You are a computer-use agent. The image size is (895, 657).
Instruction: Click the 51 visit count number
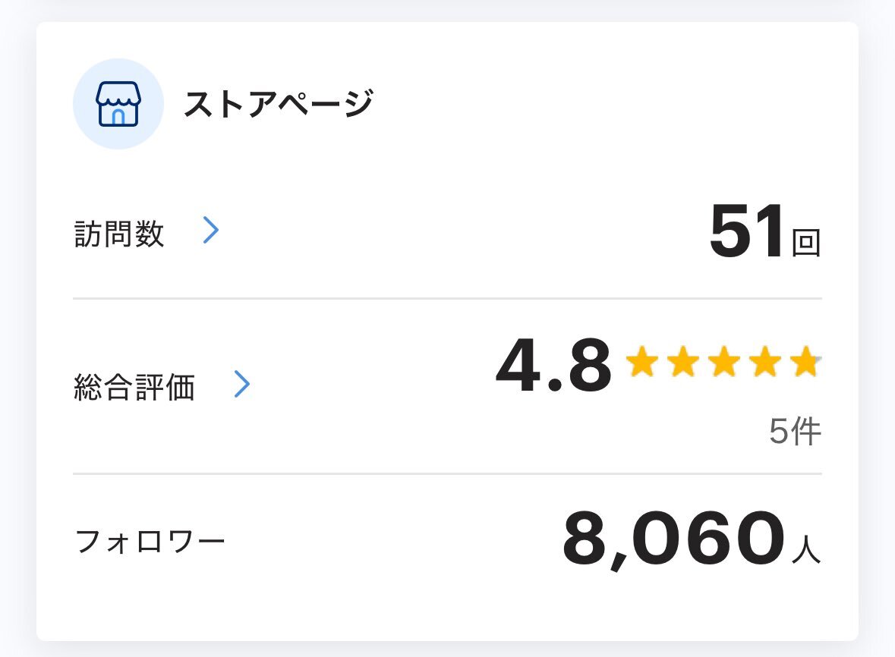click(746, 234)
